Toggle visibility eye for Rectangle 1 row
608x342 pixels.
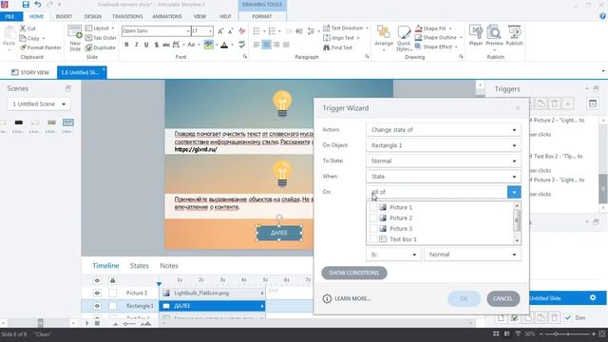pyautogui.click(x=97, y=306)
